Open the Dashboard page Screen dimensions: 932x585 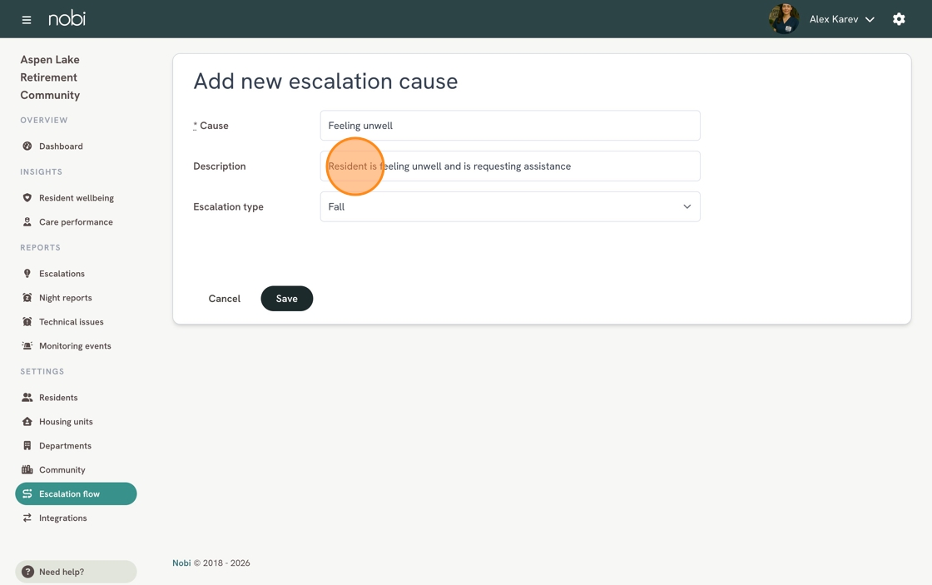(61, 146)
